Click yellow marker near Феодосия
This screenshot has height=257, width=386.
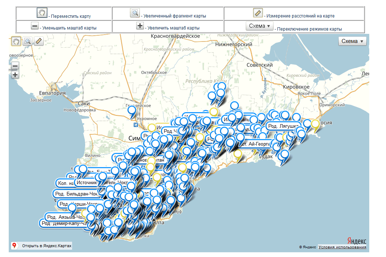click(315, 124)
